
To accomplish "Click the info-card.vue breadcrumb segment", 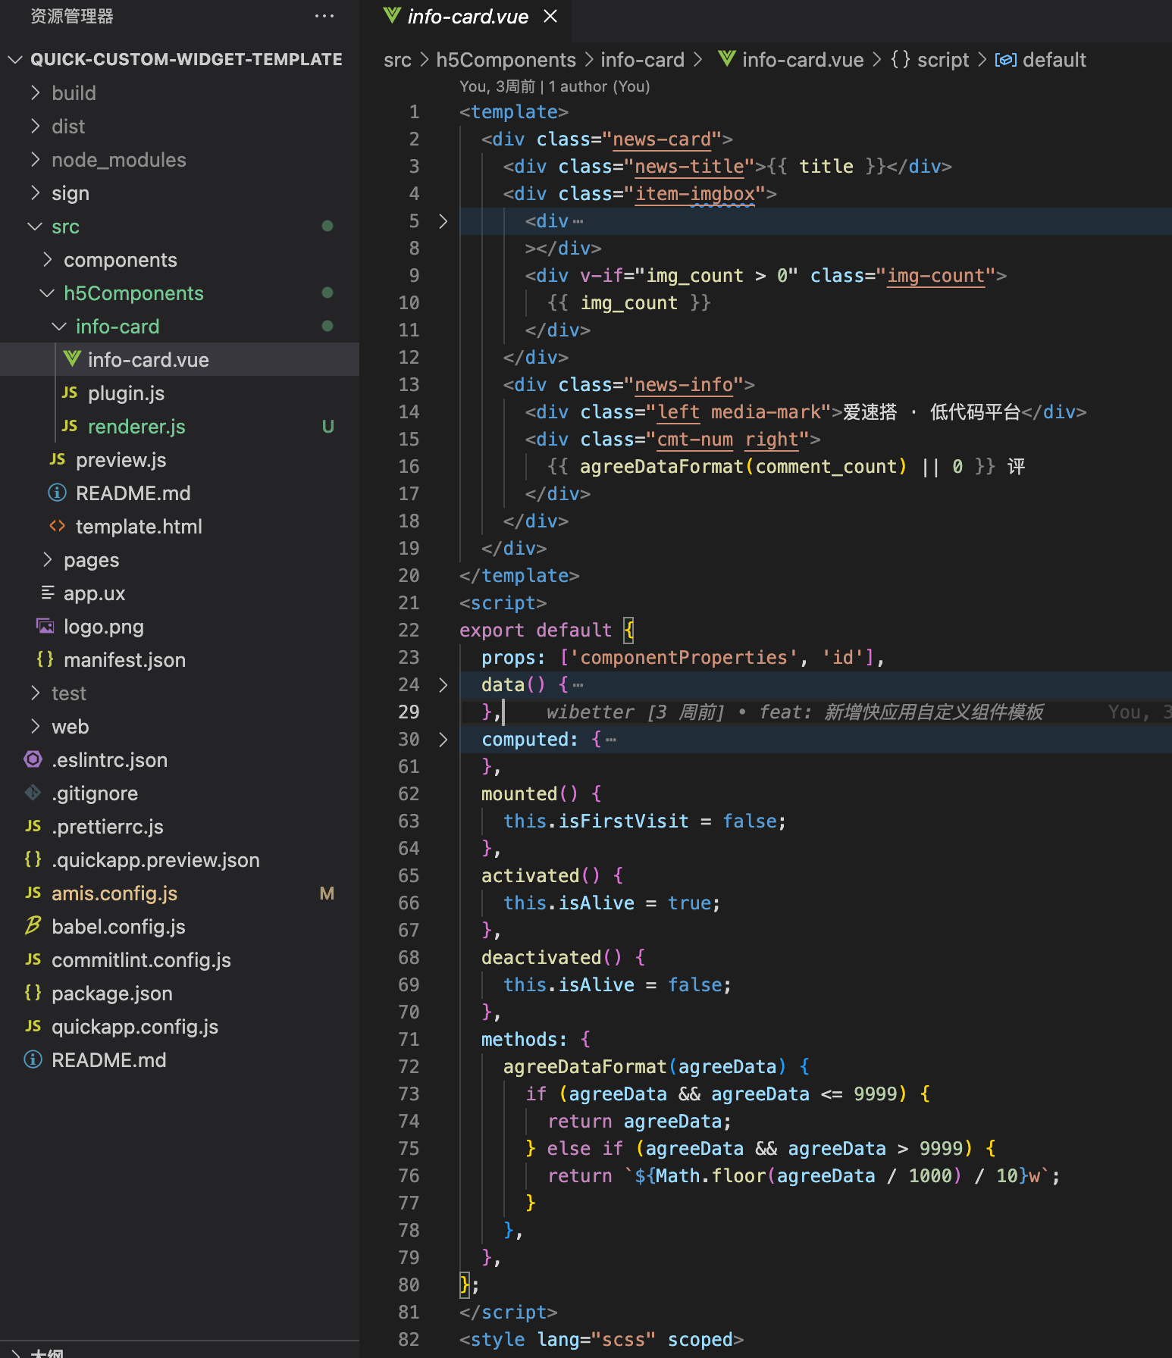I will 803,60.
